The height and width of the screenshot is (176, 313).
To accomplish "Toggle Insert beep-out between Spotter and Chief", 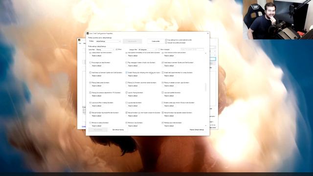I will (x=90, y=73).
